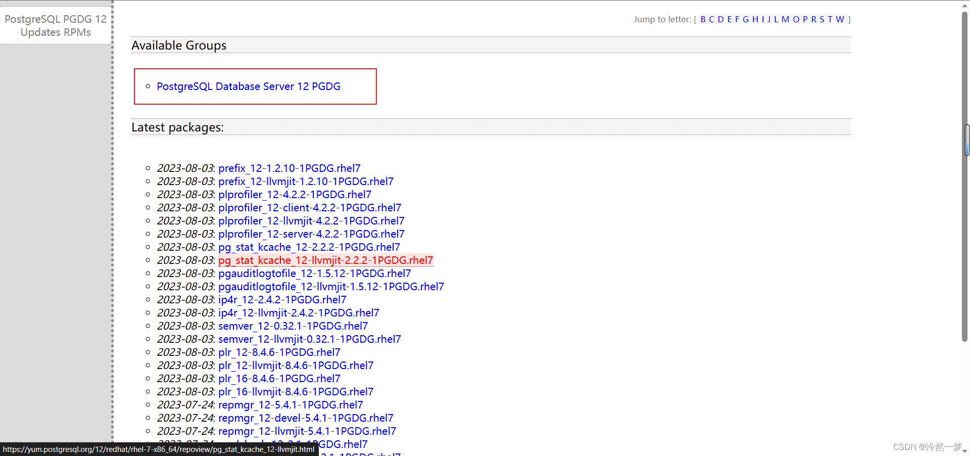The height and width of the screenshot is (456, 970).
Task: Jump to letter L
Action: 776,19
